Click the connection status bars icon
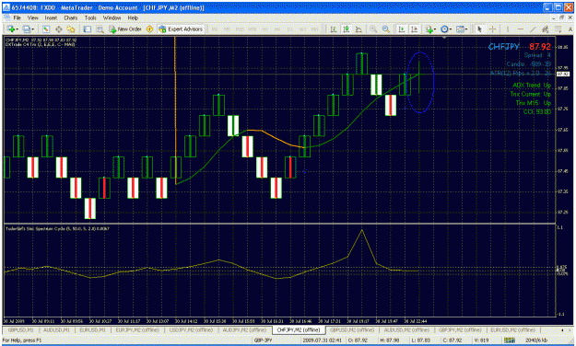The image size is (576, 346). point(509,340)
